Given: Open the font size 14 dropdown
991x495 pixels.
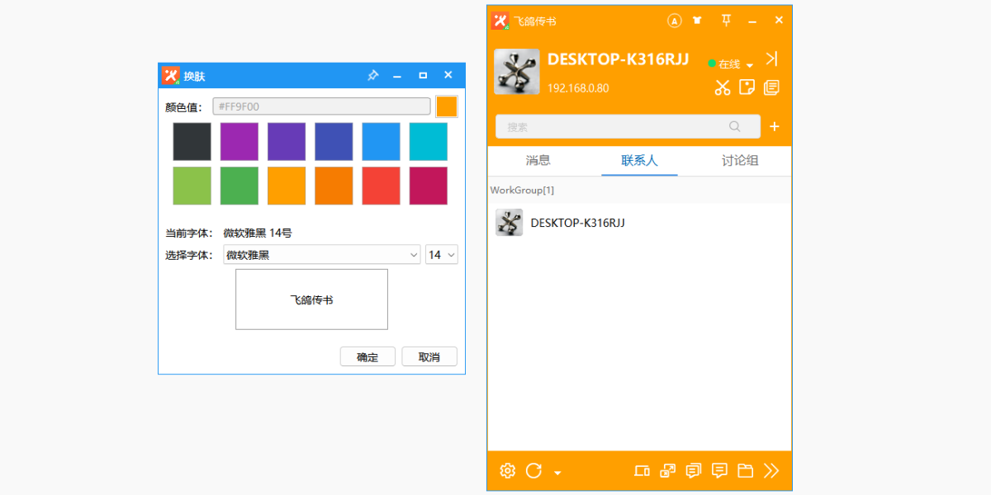Looking at the screenshot, I should [x=442, y=255].
